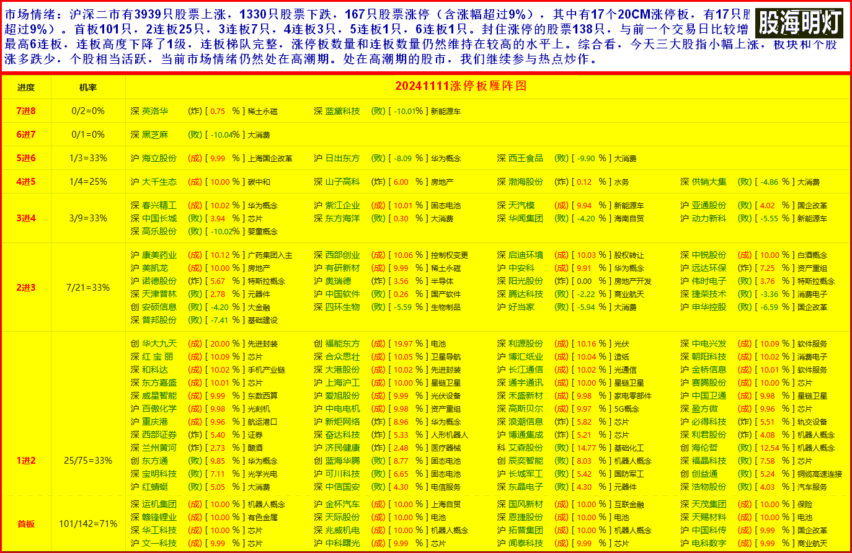Select the 0/1=0% probability cell
This screenshot has height=553, width=852.
point(88,135)
